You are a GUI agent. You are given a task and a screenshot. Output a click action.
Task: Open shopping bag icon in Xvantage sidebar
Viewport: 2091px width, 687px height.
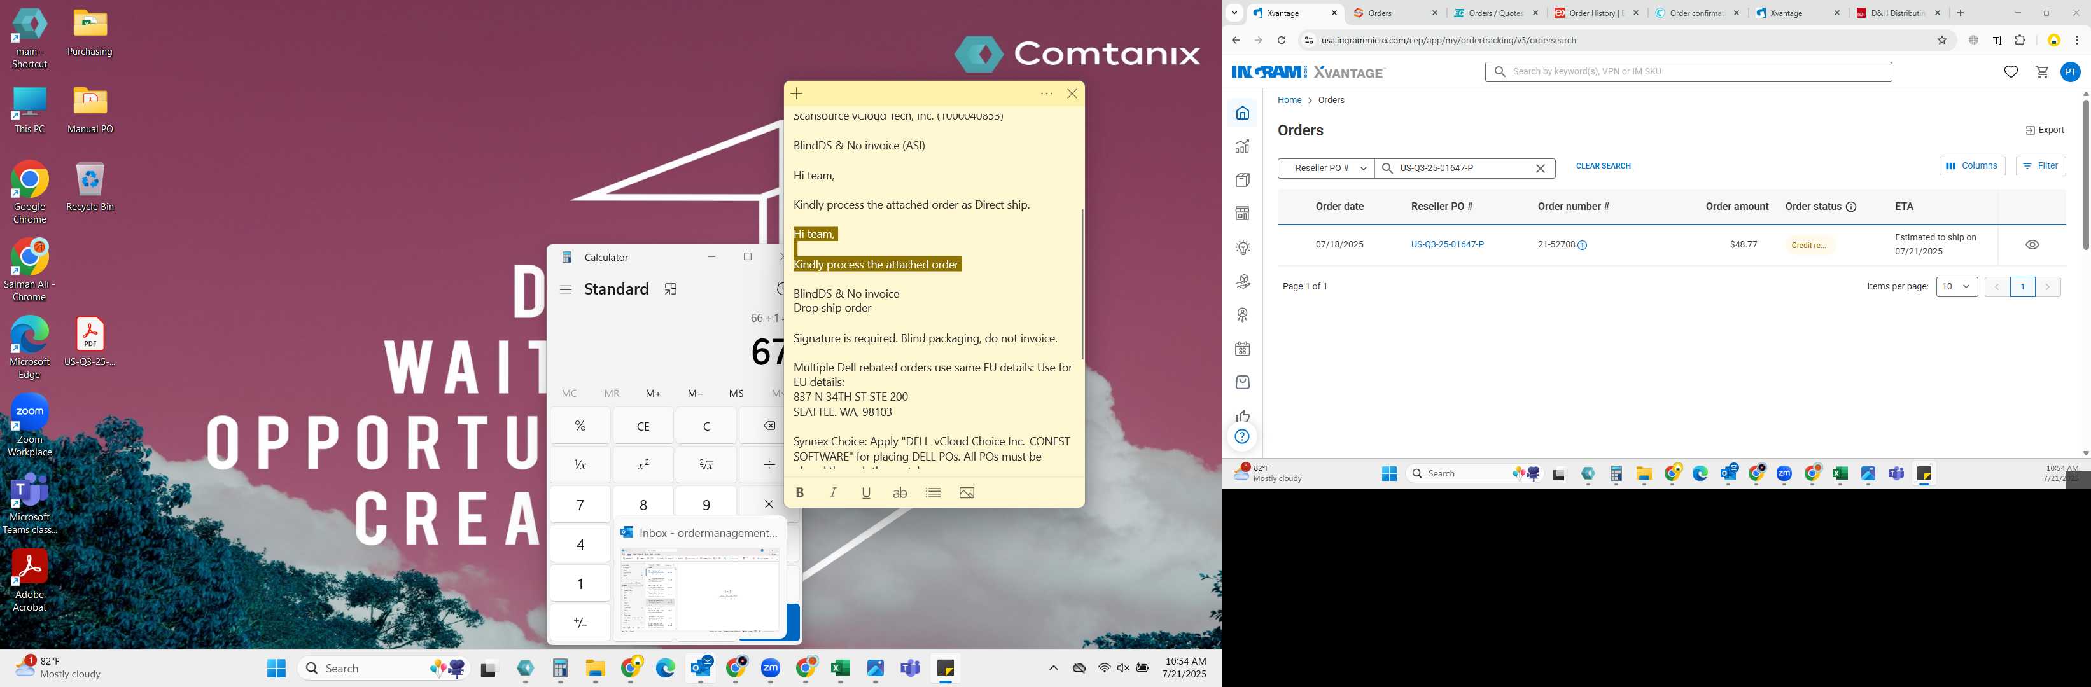click(x=1242, y=383)
